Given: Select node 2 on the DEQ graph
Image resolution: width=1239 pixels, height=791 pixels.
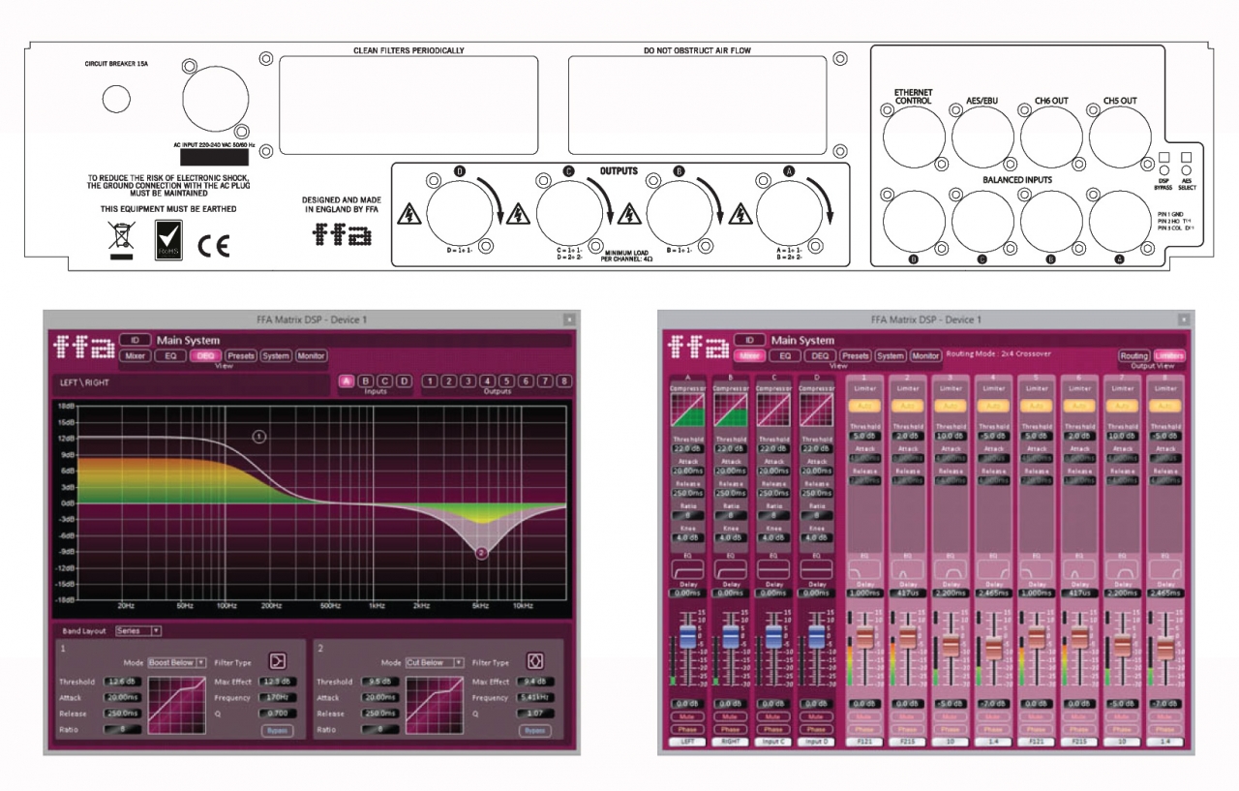Looking at the screenshot, I should 481,553.
